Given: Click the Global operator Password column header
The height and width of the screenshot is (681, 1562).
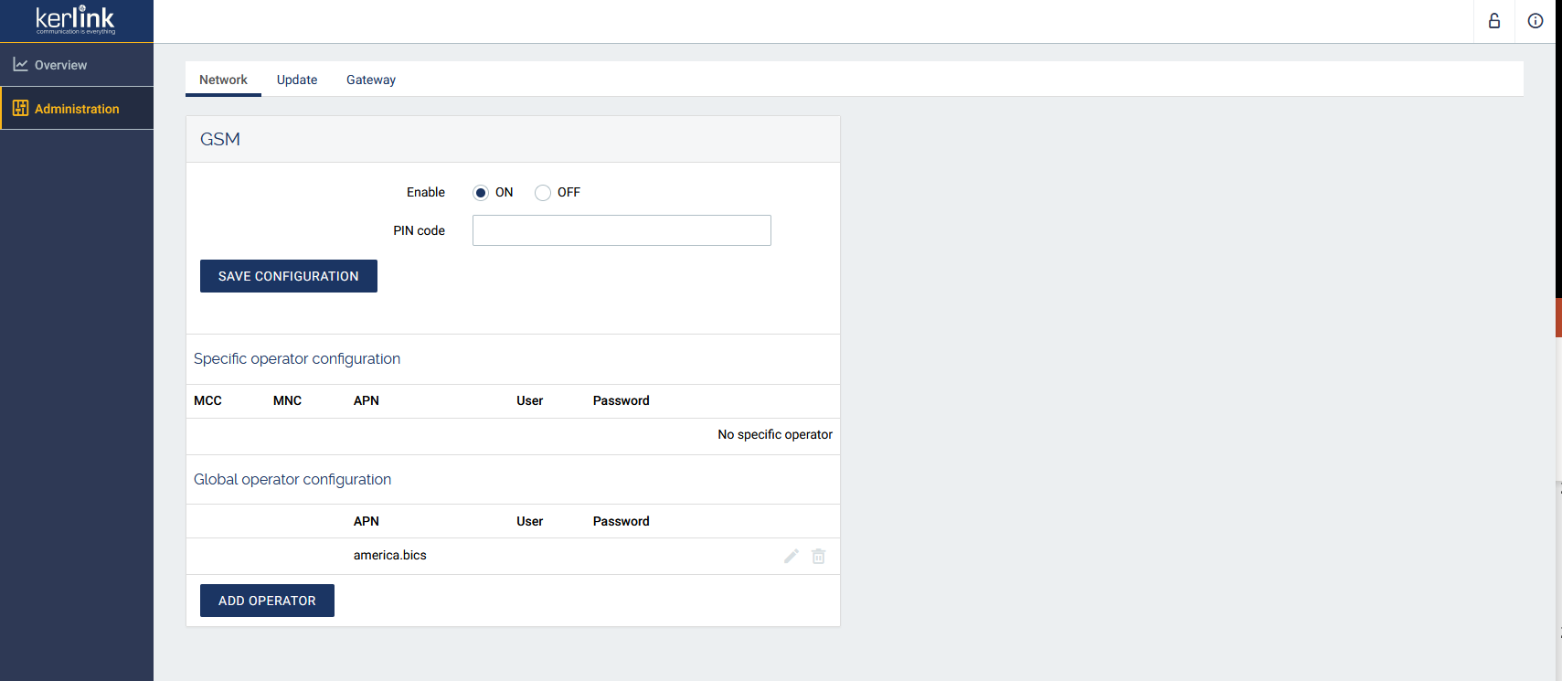Looking at the screenshot, I should coord(622,521).
